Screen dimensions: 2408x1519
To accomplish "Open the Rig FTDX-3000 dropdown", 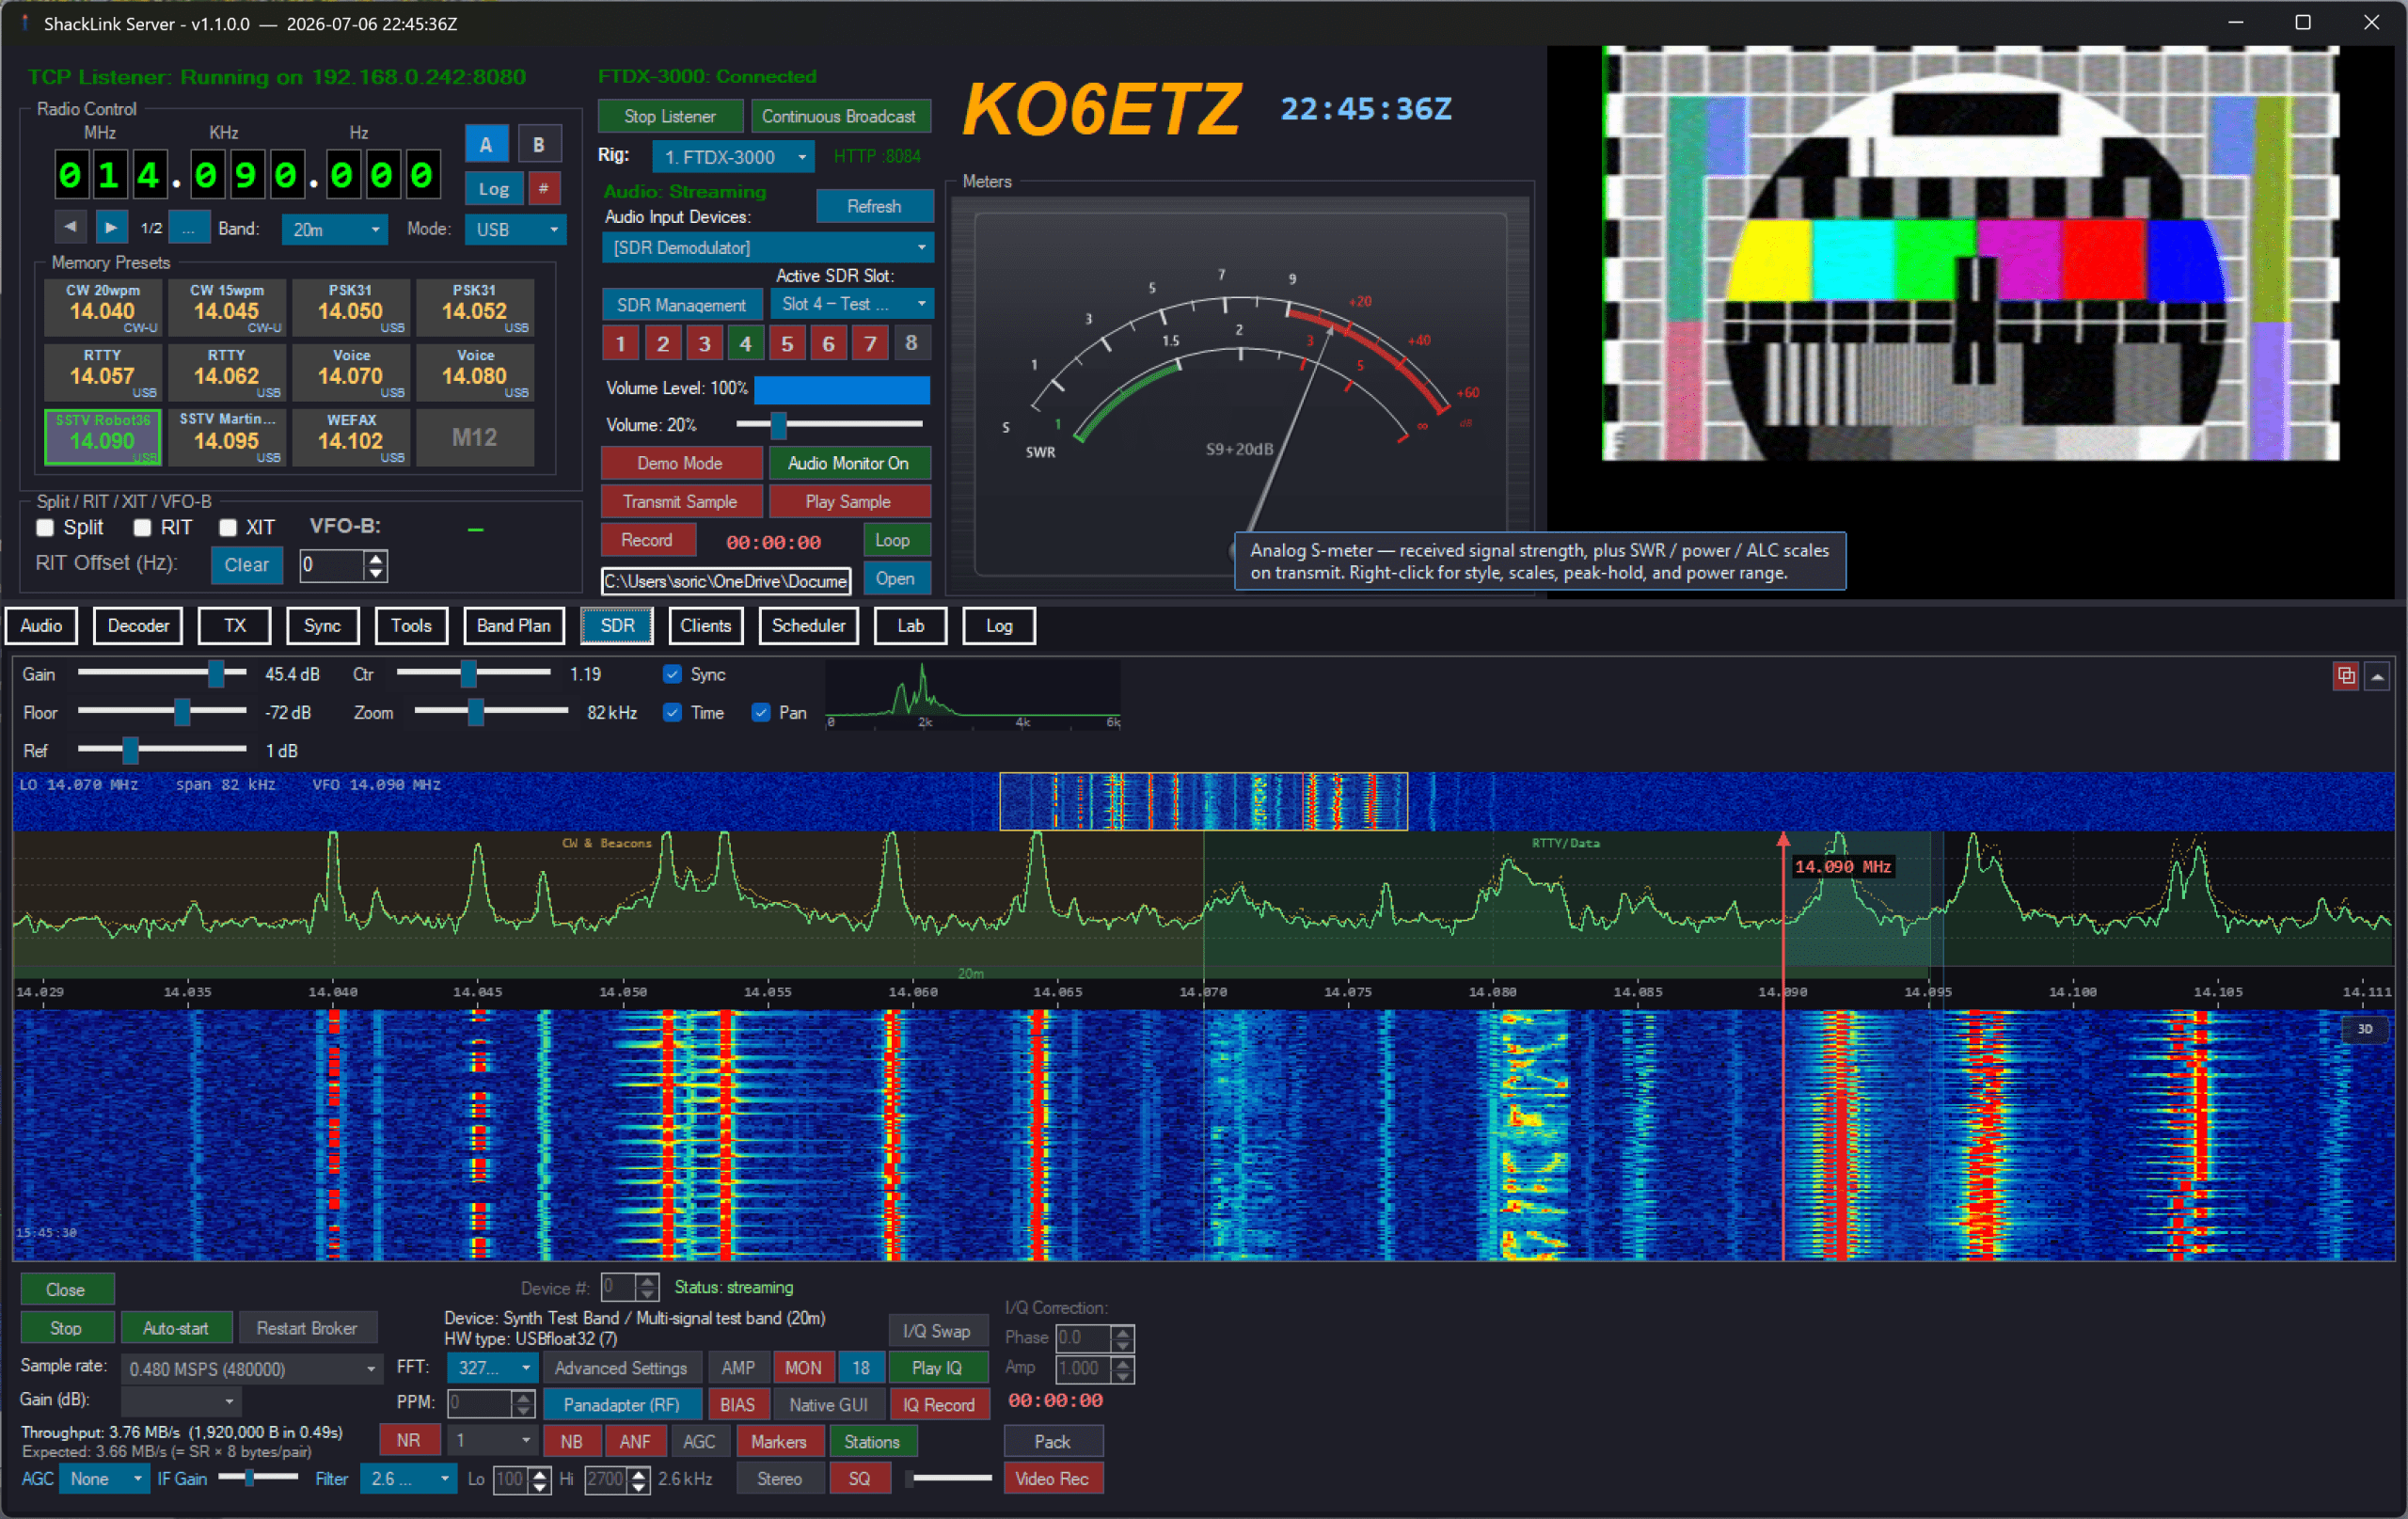I will pos(734,157).
